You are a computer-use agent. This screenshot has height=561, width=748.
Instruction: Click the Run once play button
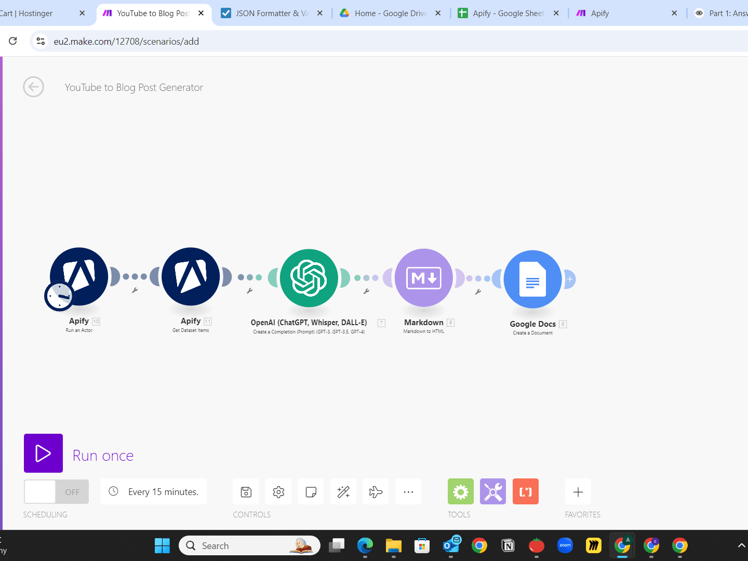pos(43,453)
